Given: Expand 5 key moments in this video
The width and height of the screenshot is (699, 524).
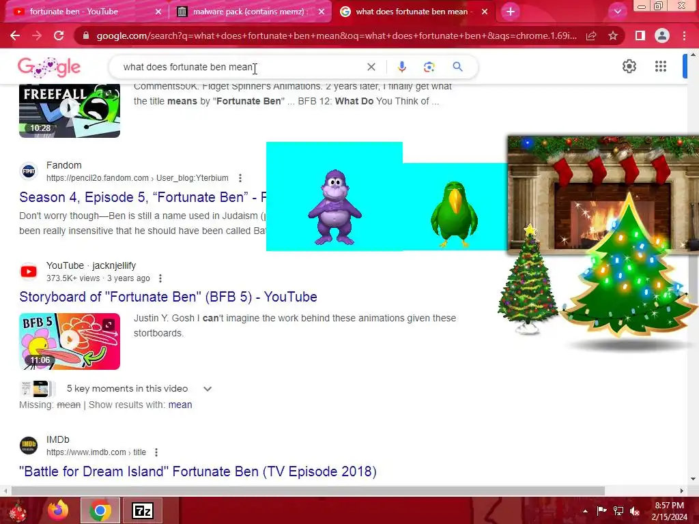Looking at the screenshot, I should coord(208,388).
